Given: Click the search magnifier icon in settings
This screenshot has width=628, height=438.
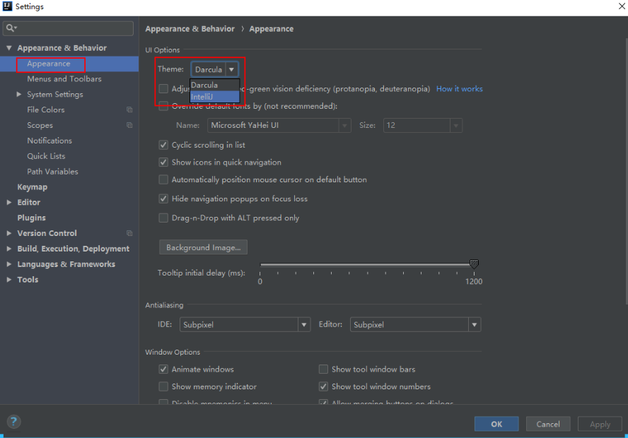Looking at the screenshot, I should click(x=11, y=28).
